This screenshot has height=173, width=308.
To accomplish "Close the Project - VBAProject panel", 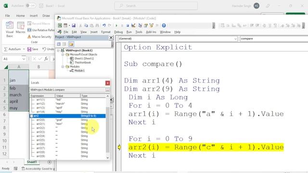I will click(111, 37).
